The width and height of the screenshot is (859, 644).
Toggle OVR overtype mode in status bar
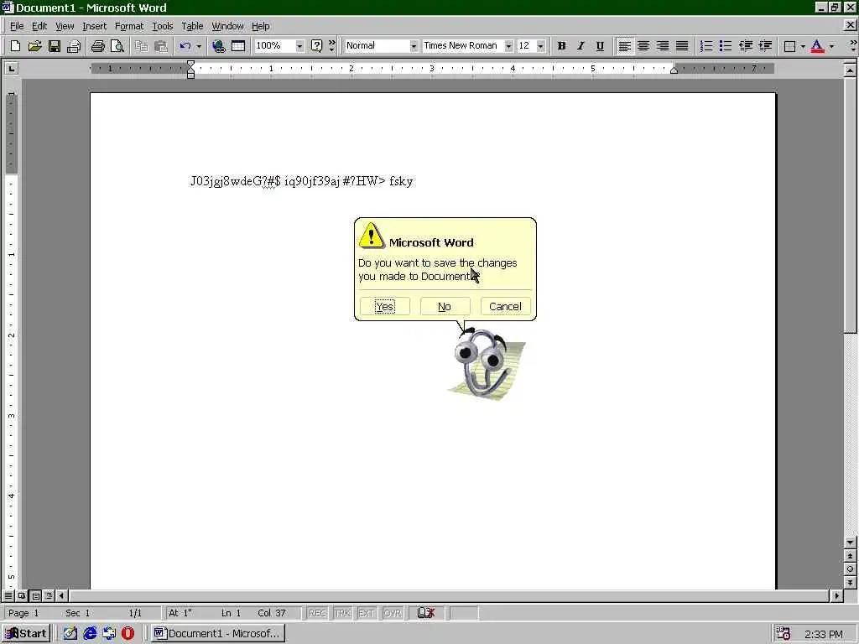tap(393, 613)
